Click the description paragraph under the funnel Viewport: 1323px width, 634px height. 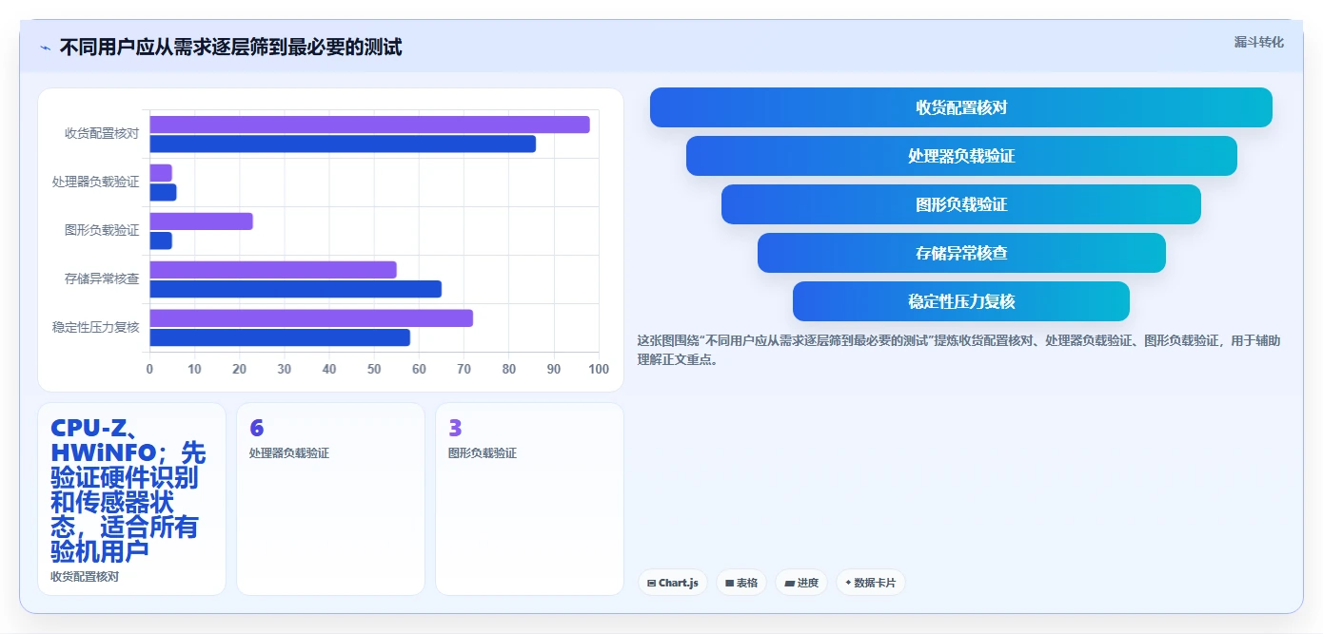pyautogui.click(x=959, y=350)
